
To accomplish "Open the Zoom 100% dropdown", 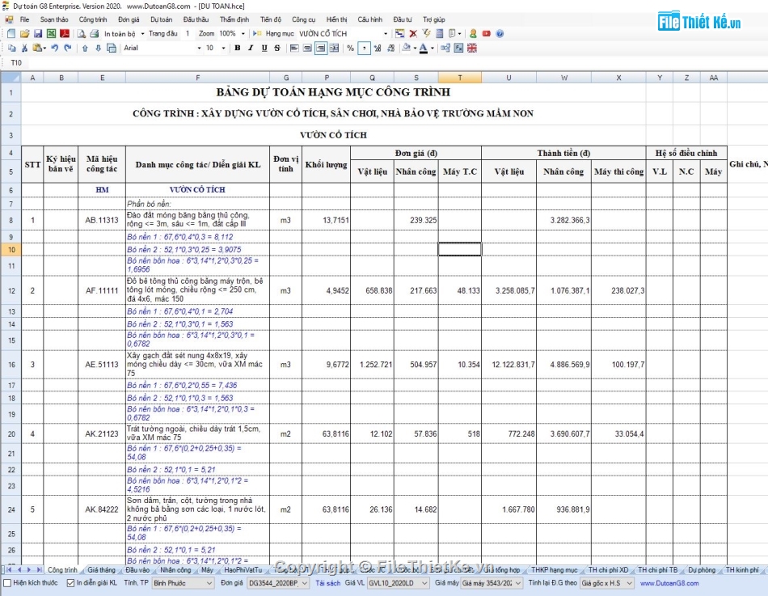I will click(243, 34).
